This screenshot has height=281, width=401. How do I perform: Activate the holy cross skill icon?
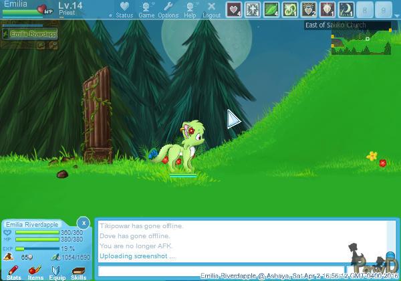(x=253, y=9)
